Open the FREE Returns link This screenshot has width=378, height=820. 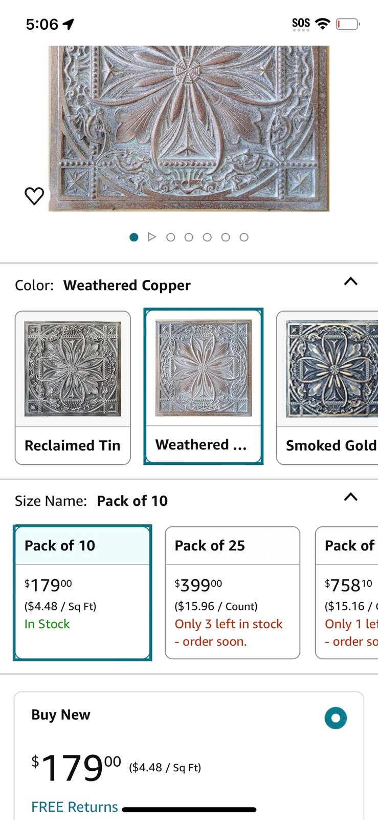coord(75,807)
